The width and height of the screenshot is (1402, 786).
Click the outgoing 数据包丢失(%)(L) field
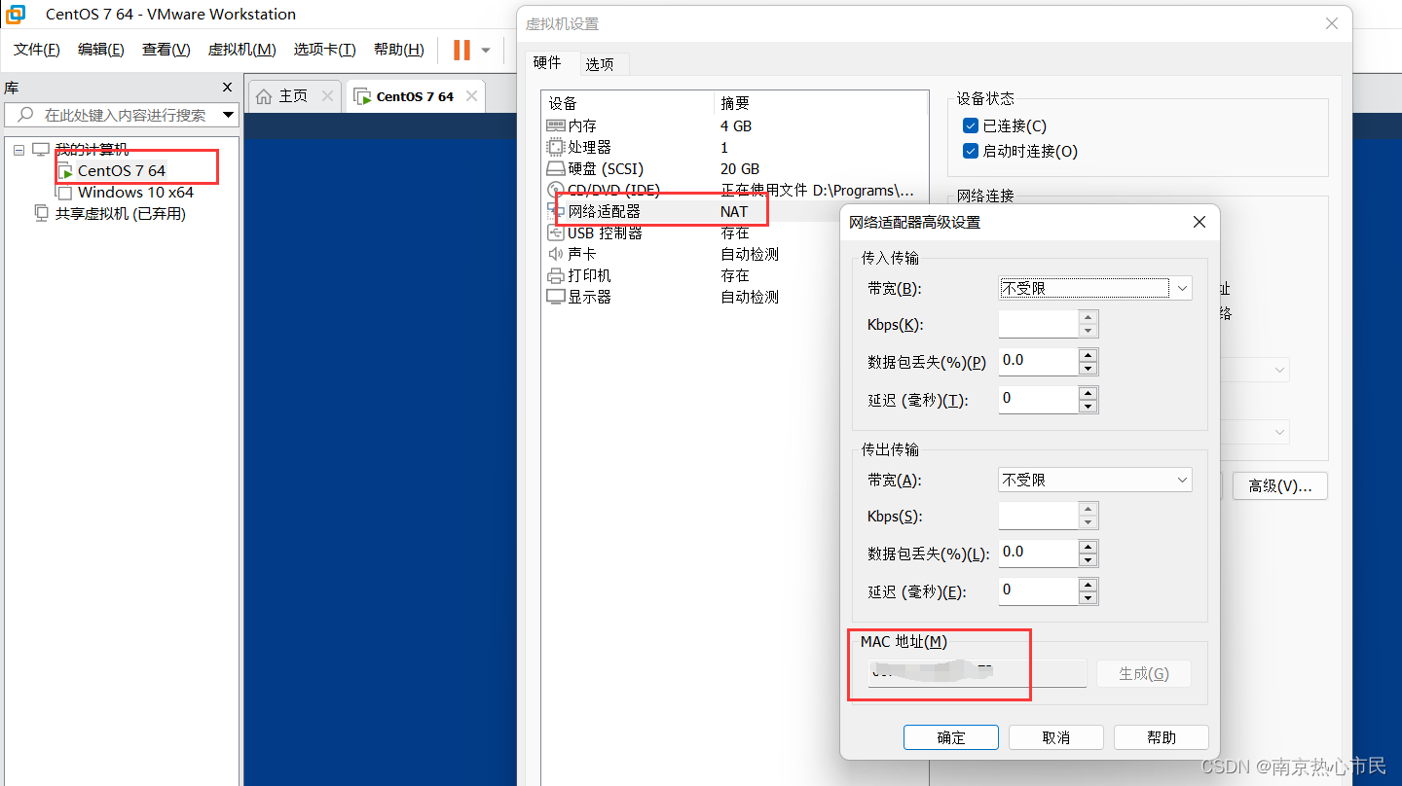tap(1039, 553)
